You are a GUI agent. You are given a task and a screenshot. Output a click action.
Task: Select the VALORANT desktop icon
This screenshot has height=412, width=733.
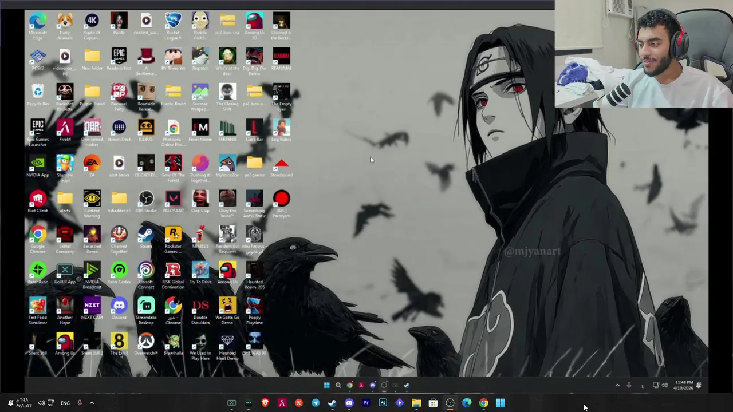(x=173, y=201)
